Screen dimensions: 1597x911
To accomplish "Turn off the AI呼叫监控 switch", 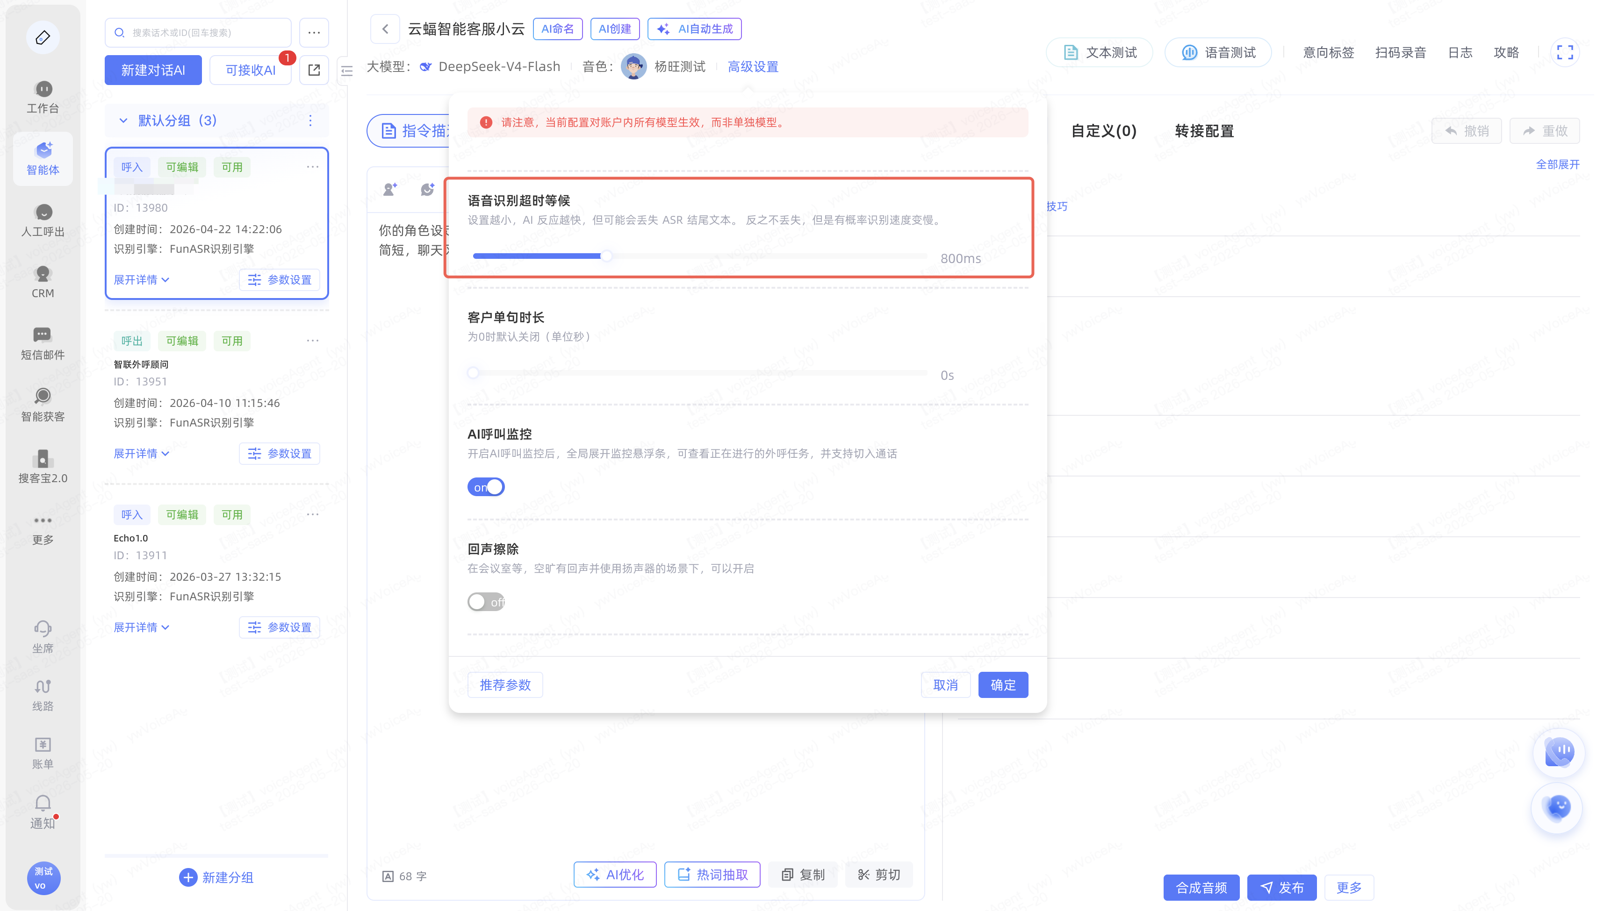I will point(486,487).
